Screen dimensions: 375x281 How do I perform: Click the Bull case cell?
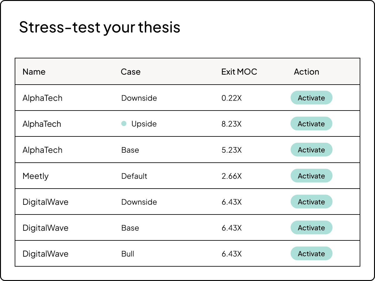128,254
